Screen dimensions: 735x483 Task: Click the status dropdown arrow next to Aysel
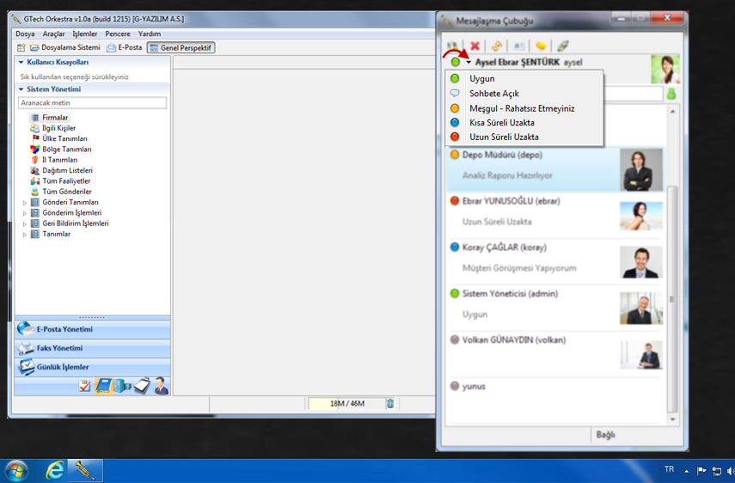469,63
